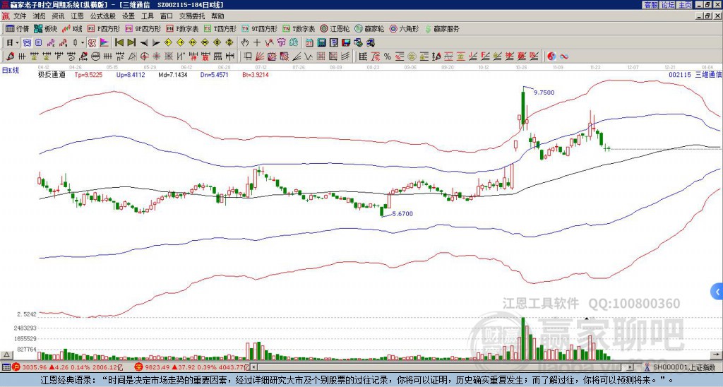The width and height of the screenshot is (723, 387).
Task: Jump to last bar icon
Action: click(x=131, y=43)
